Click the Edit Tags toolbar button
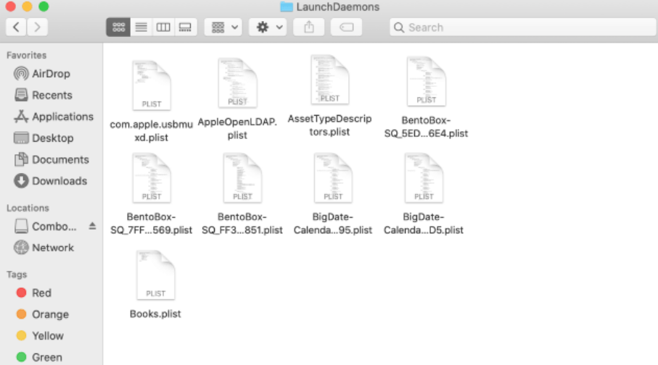The image size is (658, 365). (x=346, y=28)
